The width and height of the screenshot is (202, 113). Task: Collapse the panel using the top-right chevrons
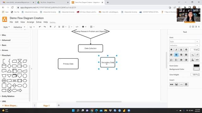click(199, 27)
